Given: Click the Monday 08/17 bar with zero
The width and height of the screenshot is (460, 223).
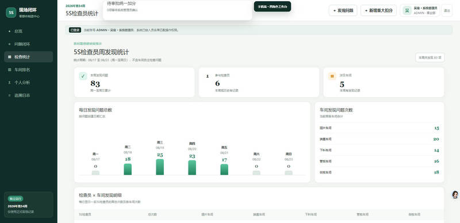Looking at the screenshot, I should pos(95,173).
